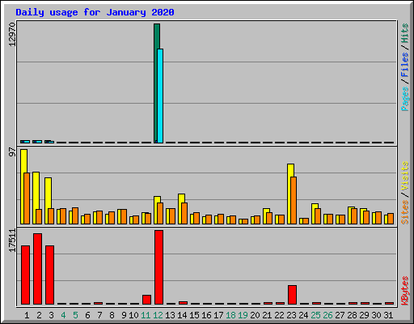Click the red KBytes bar for day 2
414x324 pixels.
tap(38, 269)
